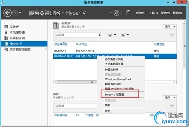
Task: Select the BJ-VMHOST-01 server row
Action: tap(115, 56)
